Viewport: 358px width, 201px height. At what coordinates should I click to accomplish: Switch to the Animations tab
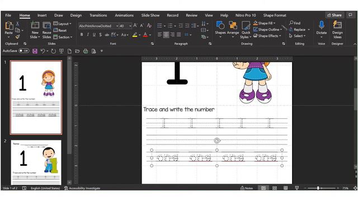pyautogui.click(x=124, y=15)
